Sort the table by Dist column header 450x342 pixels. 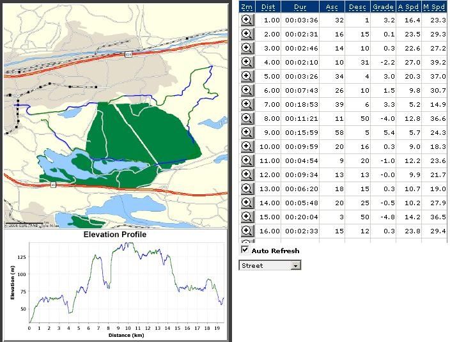[268, 7]
